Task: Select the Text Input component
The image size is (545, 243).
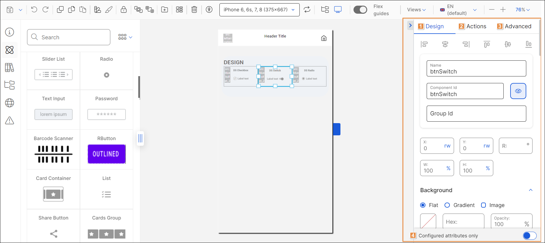Action: (54, 110)
